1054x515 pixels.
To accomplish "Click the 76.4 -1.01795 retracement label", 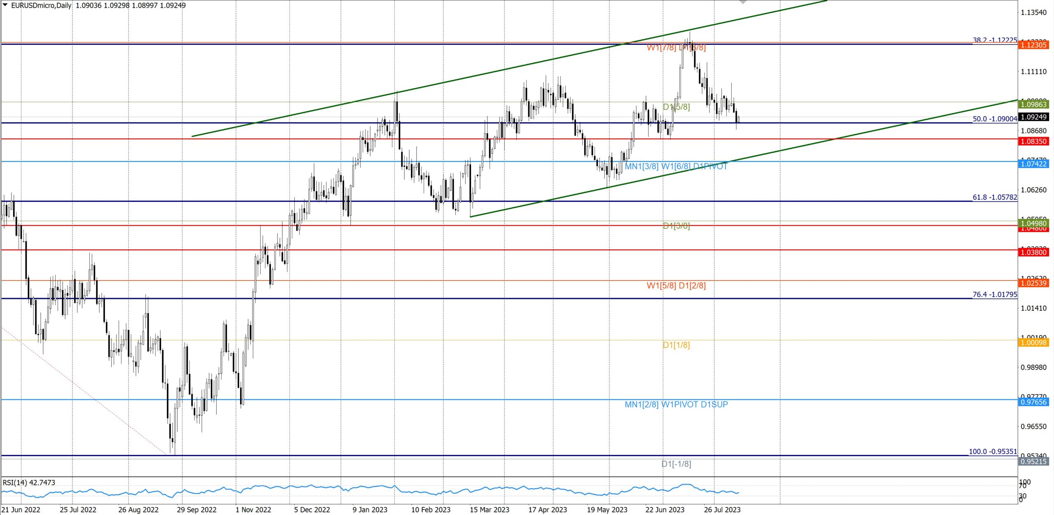I will (994, 294).
